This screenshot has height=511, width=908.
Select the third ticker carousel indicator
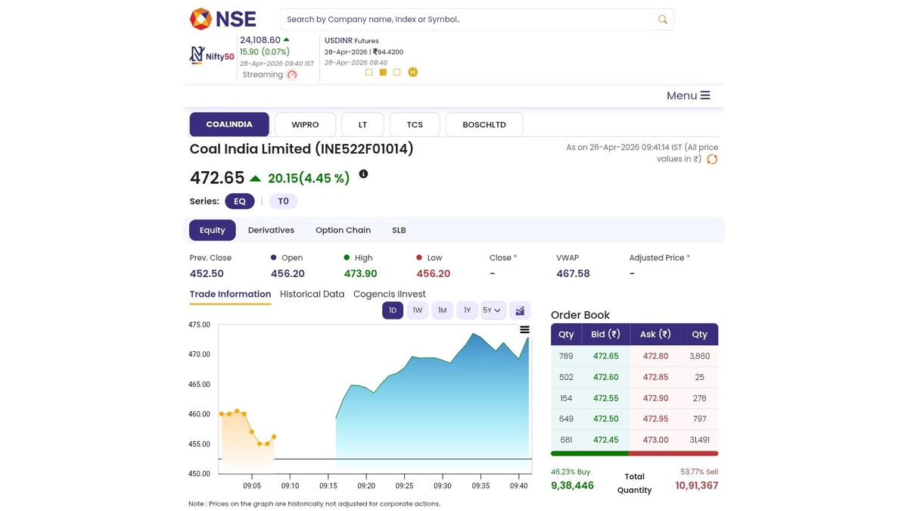tap(396, 73)
